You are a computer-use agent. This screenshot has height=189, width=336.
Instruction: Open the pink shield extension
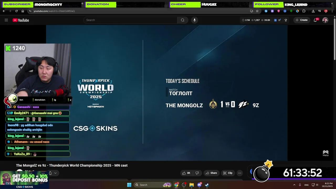279,11
